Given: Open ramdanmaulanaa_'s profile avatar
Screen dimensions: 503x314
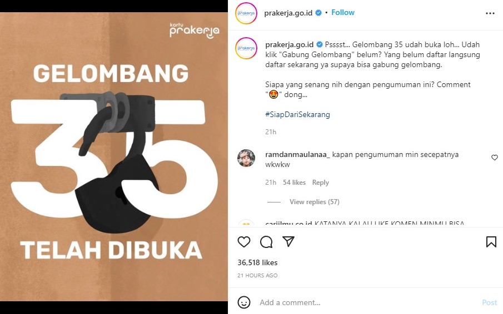Looking at the screenshot, I should point(246,158).
